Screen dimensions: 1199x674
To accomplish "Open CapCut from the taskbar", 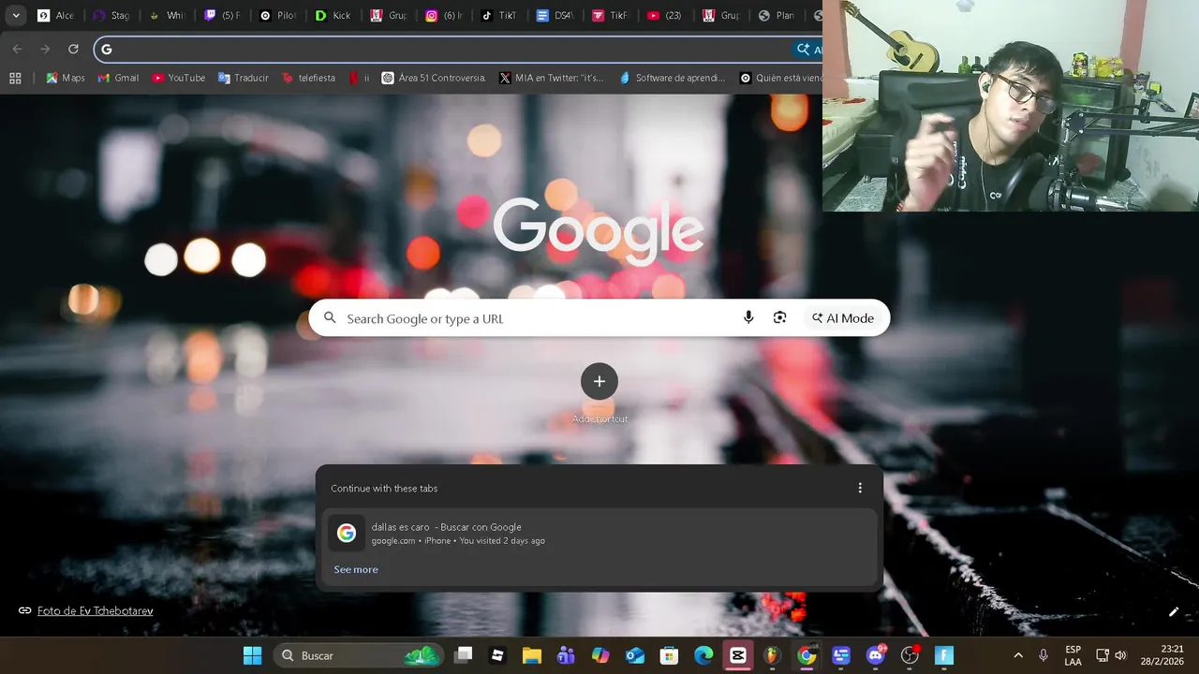I will pyautogui.click(x=738, y=655).
